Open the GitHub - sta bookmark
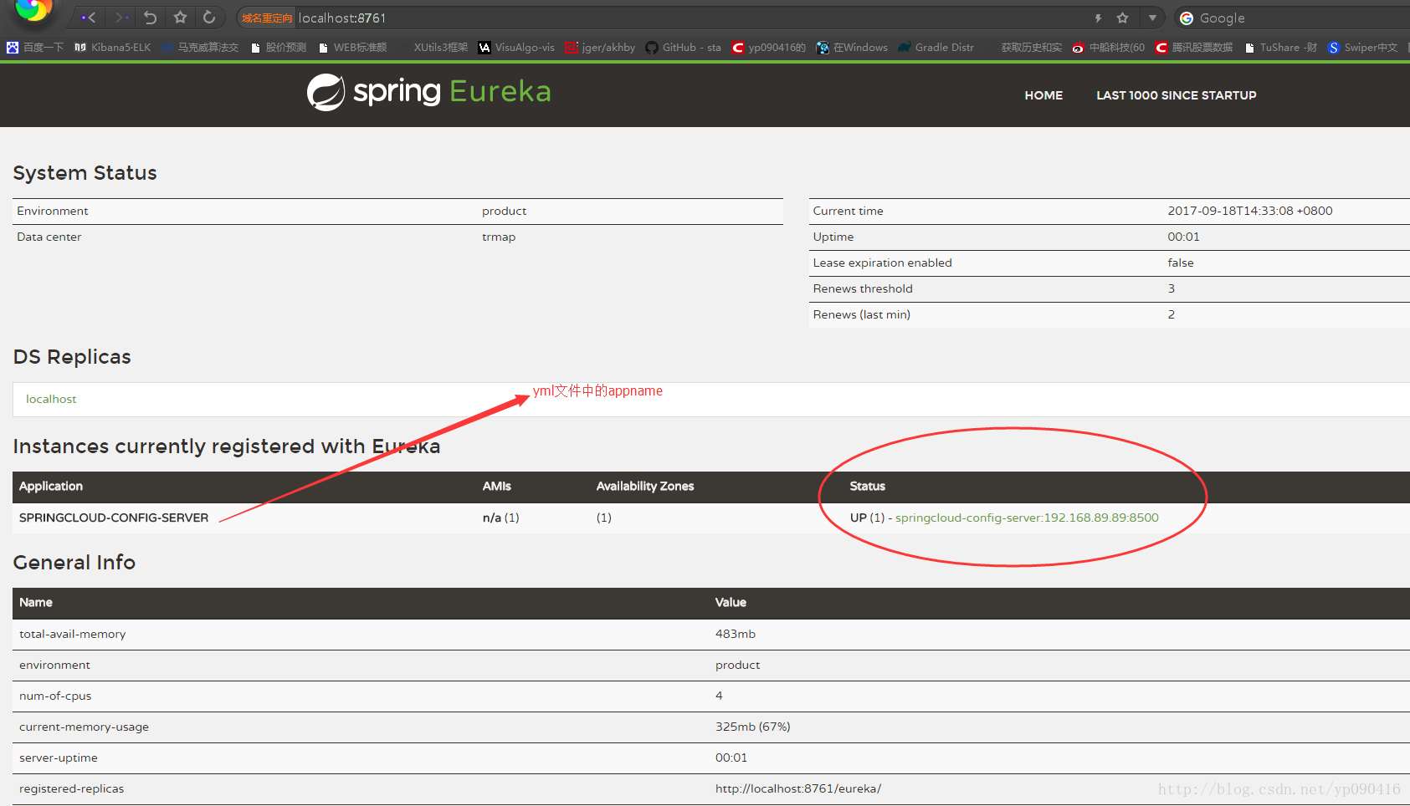The height and width of the screenshot is (806, 1410). coord(683,48)
